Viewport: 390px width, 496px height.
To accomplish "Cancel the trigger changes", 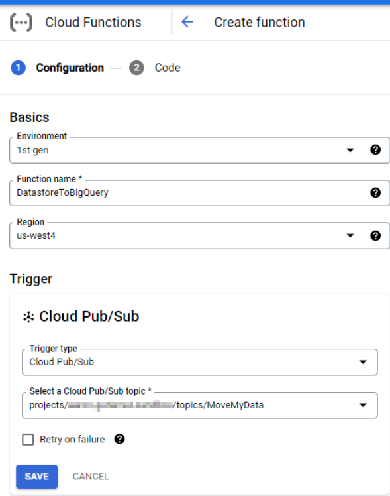I will pyautogui.click(x=91, y=477).
